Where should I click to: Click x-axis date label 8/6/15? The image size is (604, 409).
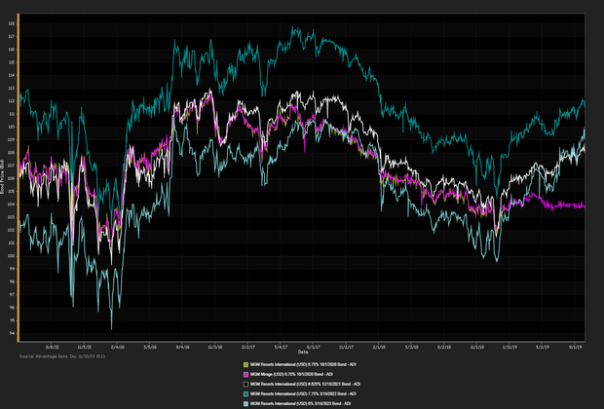(x=52, y=347)
